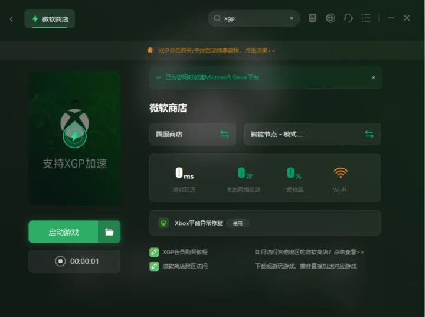Open the game folder icon button
The image size is (425, 317).
[109, 232]
